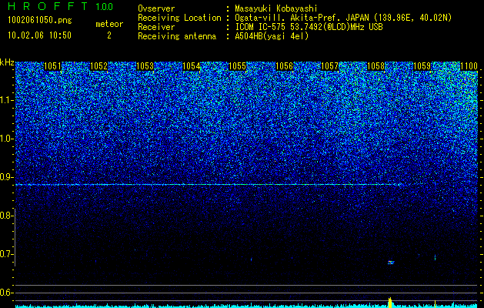This screenshot has width=484, height=308.
Task: Click the 1.0 kHz axis label
Action: click(x=7, y=139)
